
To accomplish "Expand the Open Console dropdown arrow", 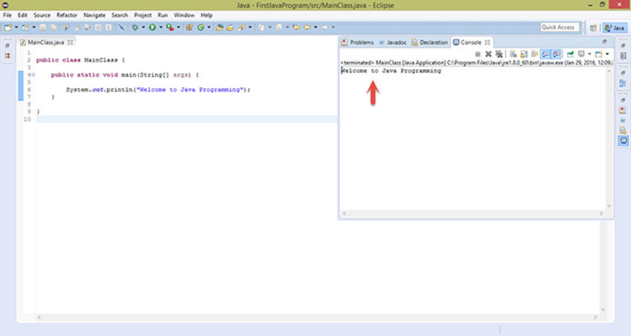I will pos(607,54).
